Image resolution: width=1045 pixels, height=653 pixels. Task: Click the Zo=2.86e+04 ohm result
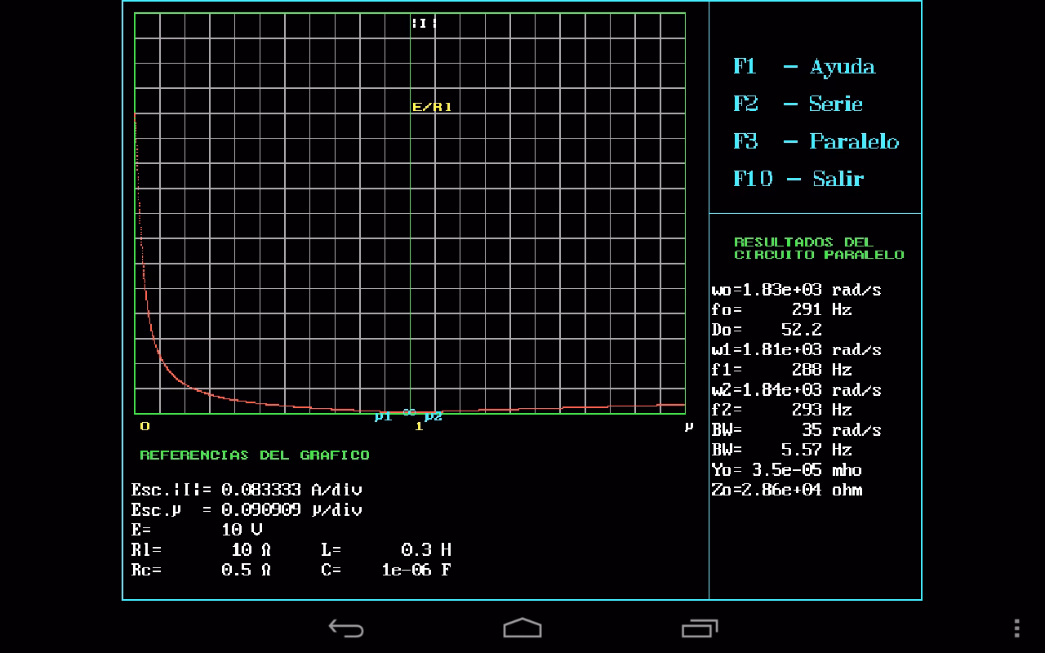click(x=787, y=490)
